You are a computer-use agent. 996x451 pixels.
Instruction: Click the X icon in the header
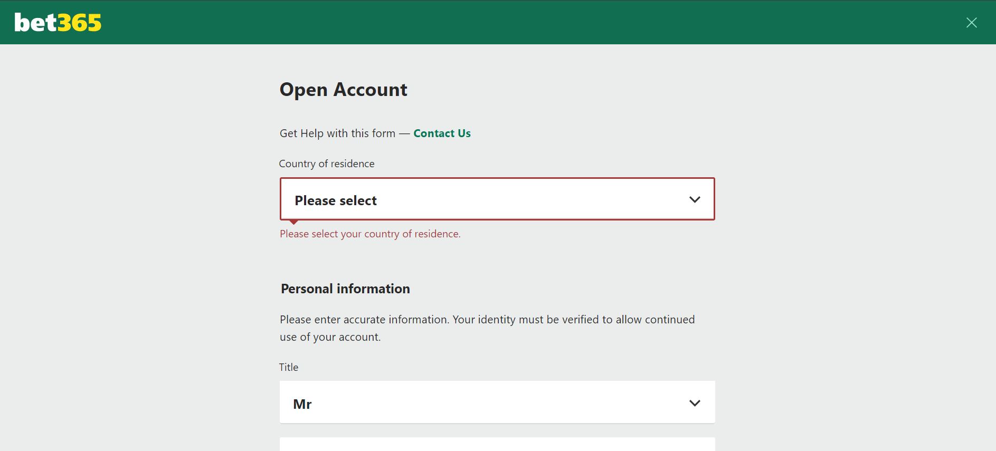tap(972, 22)
